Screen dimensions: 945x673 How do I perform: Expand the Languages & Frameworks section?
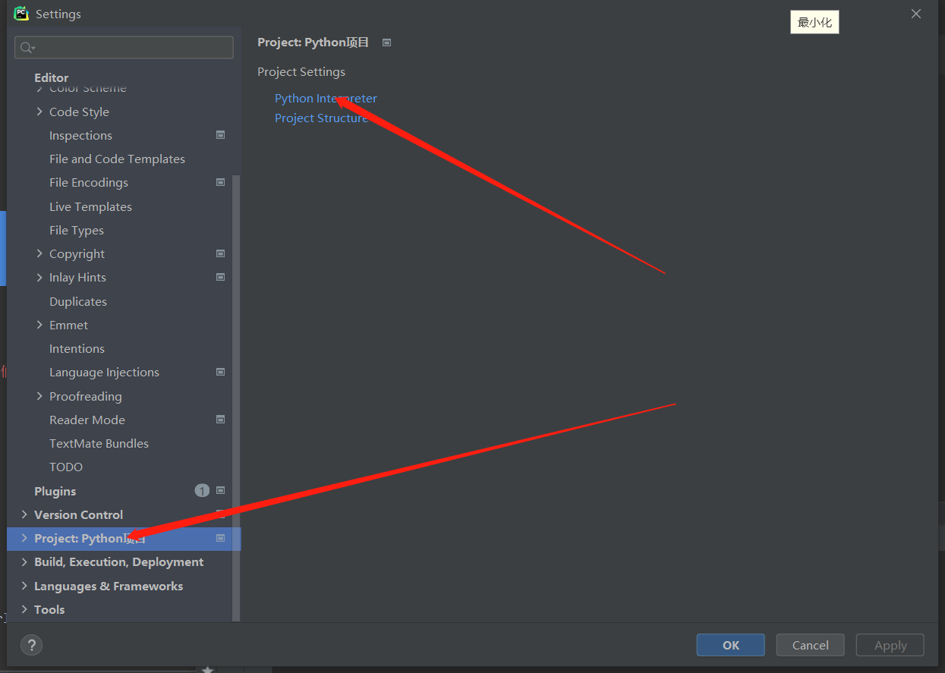pos(24,586)
